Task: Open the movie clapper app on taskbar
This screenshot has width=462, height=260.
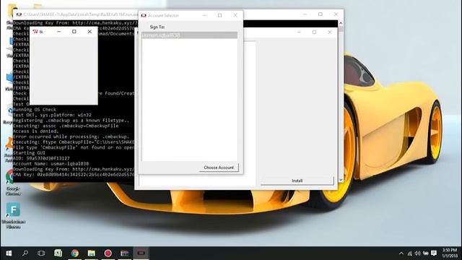Action: [124, 253]
